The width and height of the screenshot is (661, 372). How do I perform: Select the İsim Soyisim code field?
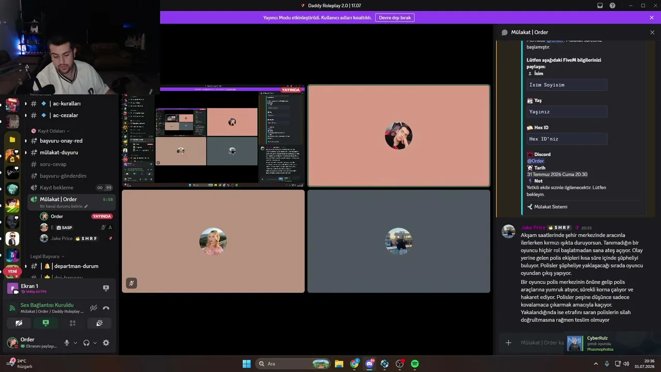click(x=567, y=85)
